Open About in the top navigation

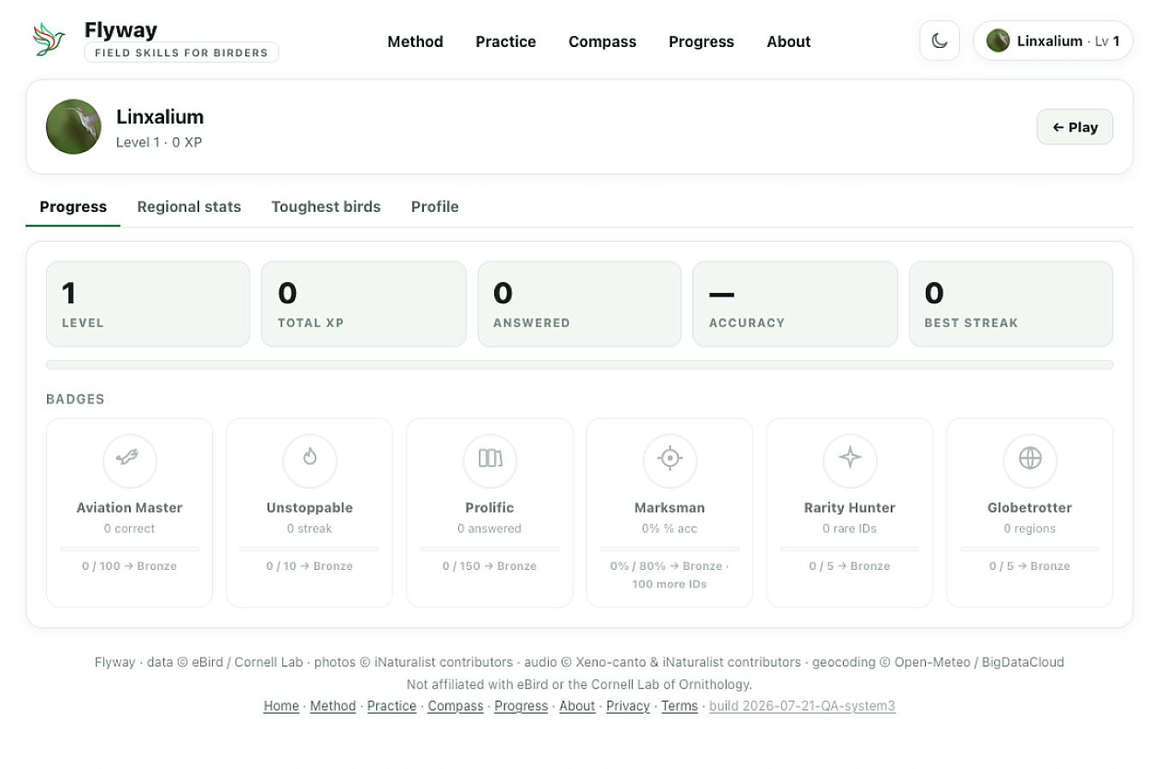pyautogui.click(x=788, y=42)
